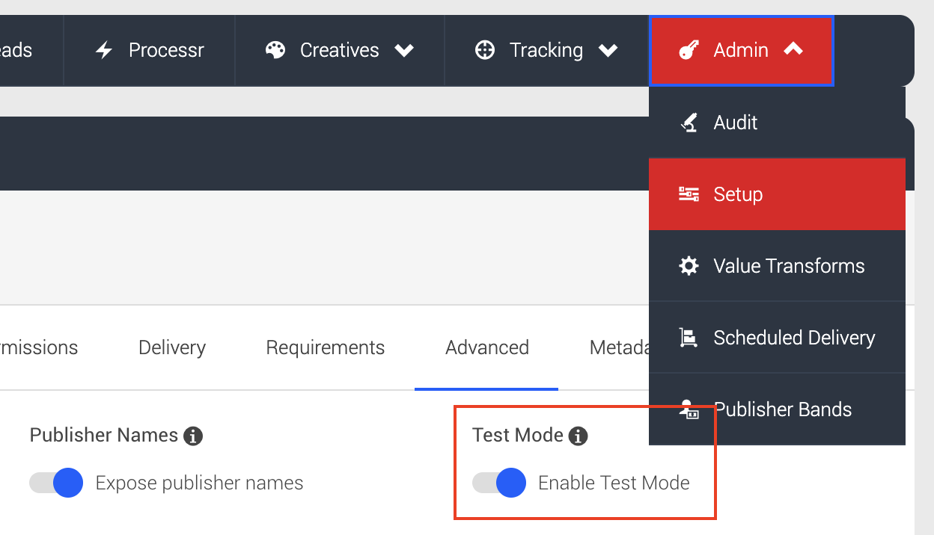Image resolution: width=934 pixels, height=535 pixels.
Task: Click the Admin key icon
Action: tap(689, 50)
